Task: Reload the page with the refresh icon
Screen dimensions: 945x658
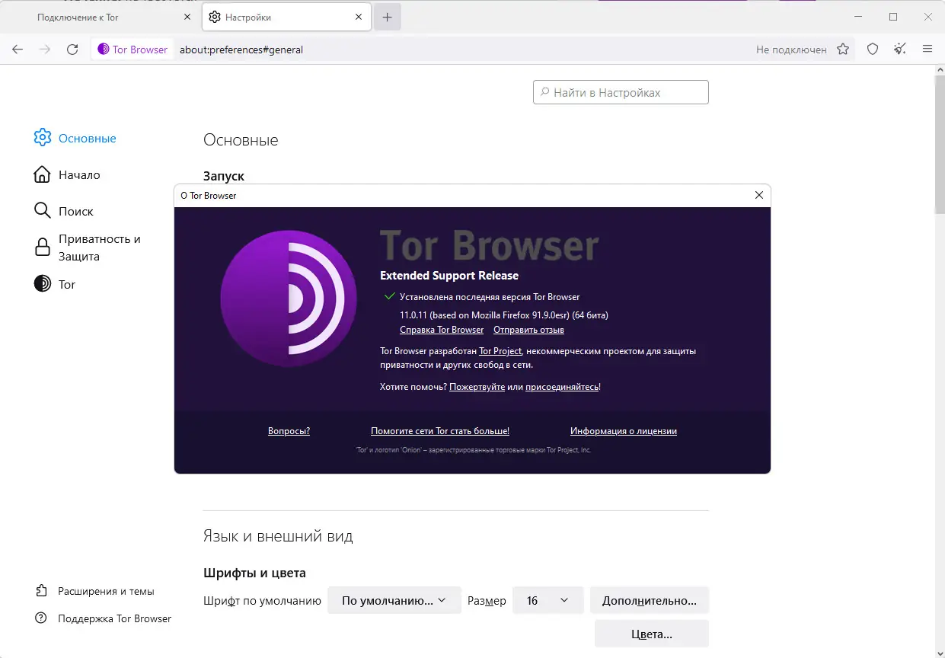Action: [72, 50]
